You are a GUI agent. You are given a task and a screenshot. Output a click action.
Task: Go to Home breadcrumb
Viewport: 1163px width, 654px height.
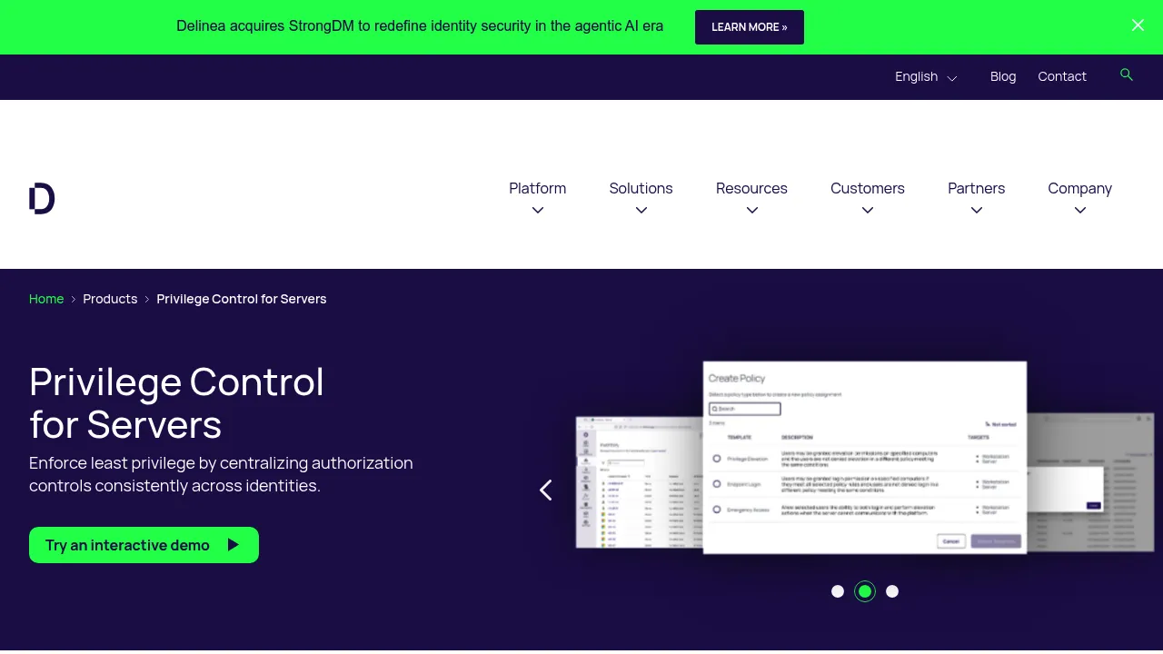click(46, 299)
